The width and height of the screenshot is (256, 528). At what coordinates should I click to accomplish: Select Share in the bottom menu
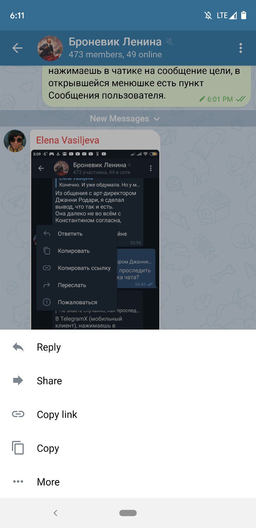128,380
